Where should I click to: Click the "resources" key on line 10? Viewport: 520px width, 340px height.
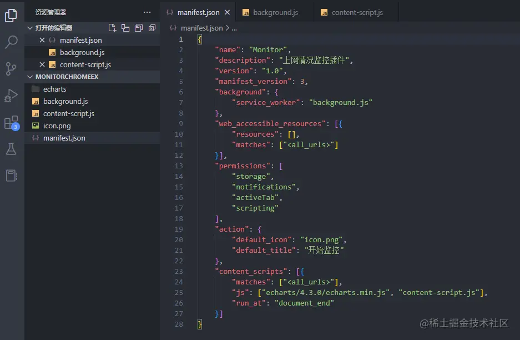point(255,134)
